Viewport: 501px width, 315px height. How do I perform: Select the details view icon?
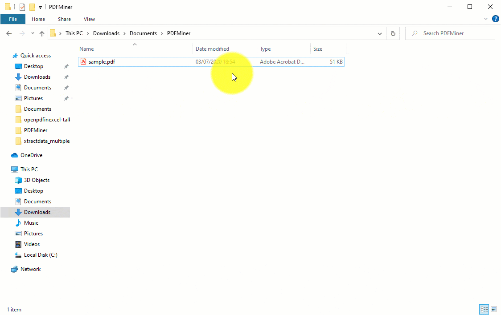coord(484,309)
